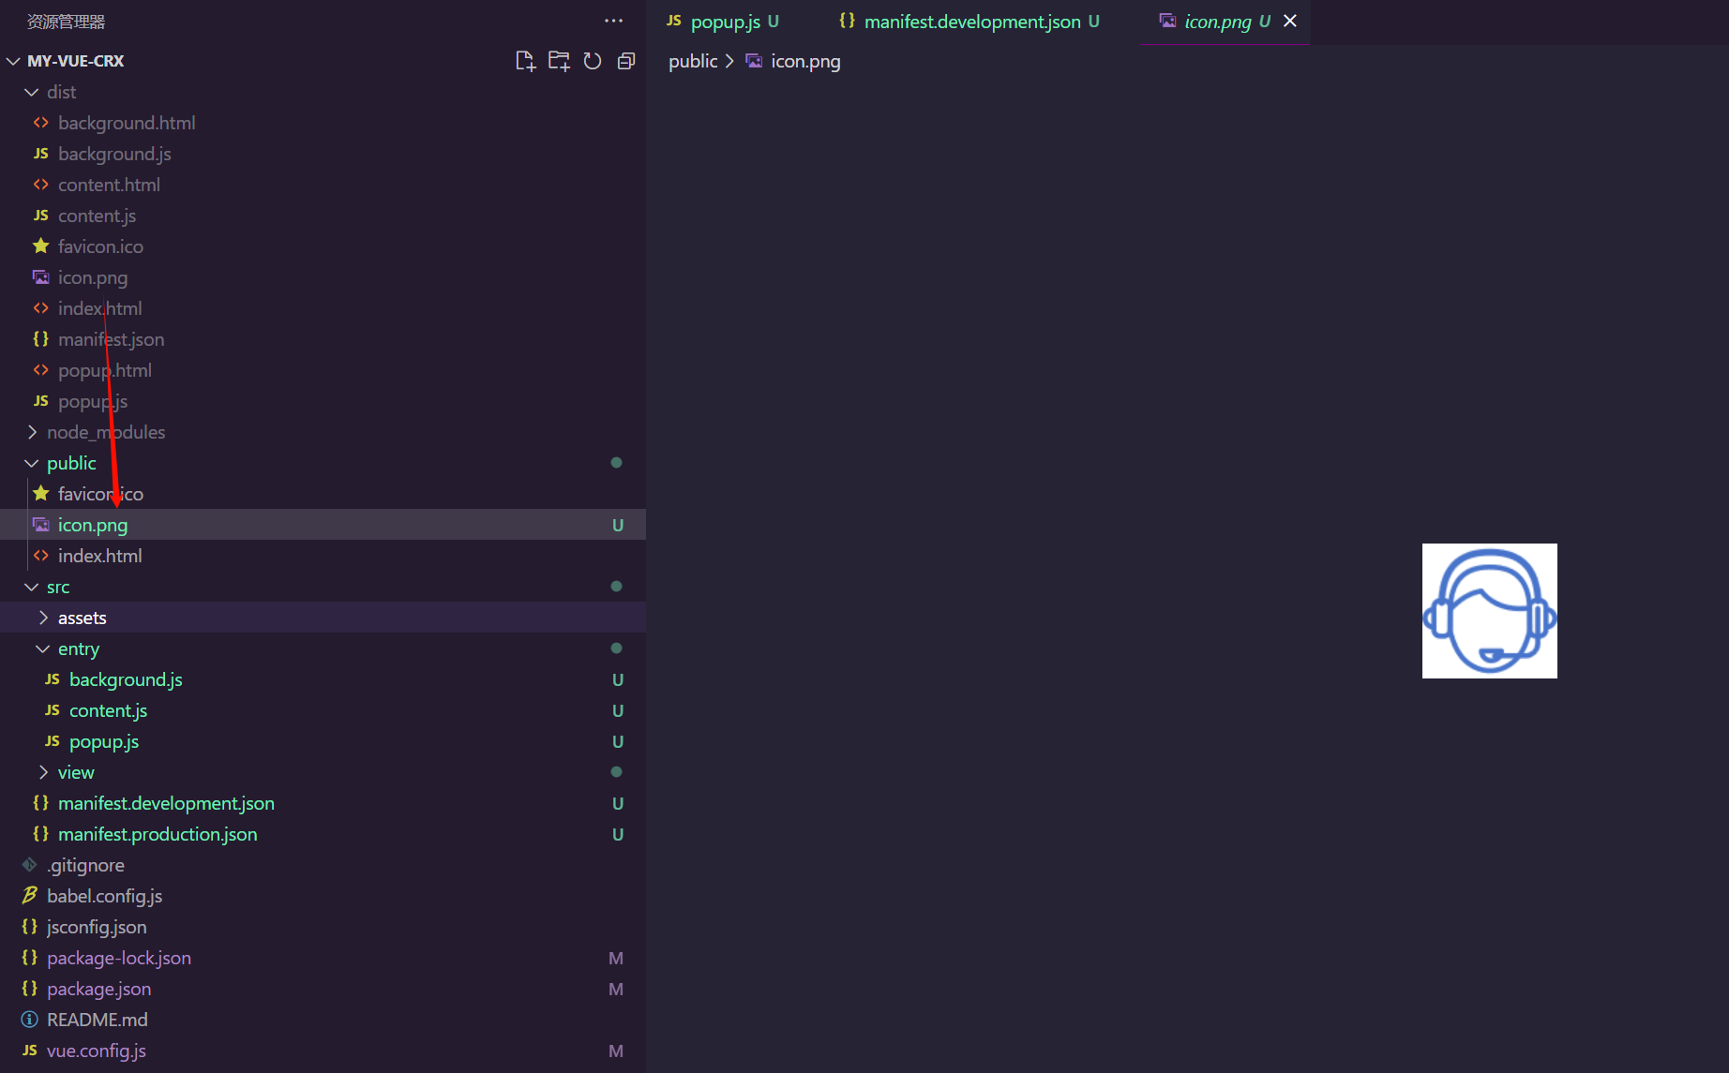The image size is (1729, 1073).
Task: Click the New File icon in explorer header
Action: (525, 61)
